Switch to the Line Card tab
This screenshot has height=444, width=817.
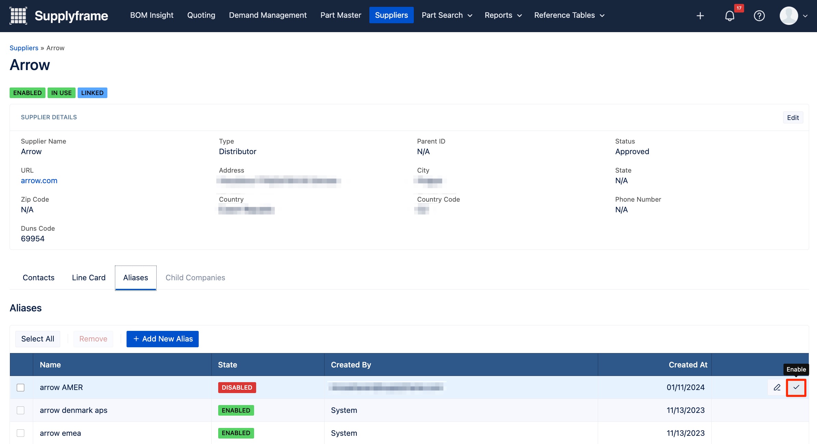tap(89, 278)
